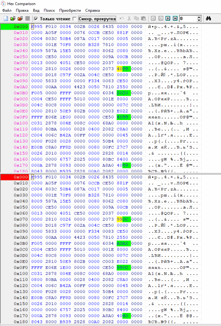Click the Paste clipboard icon
Image resolution: width=221 pixels, height=326 pixels.
(143, 18)
